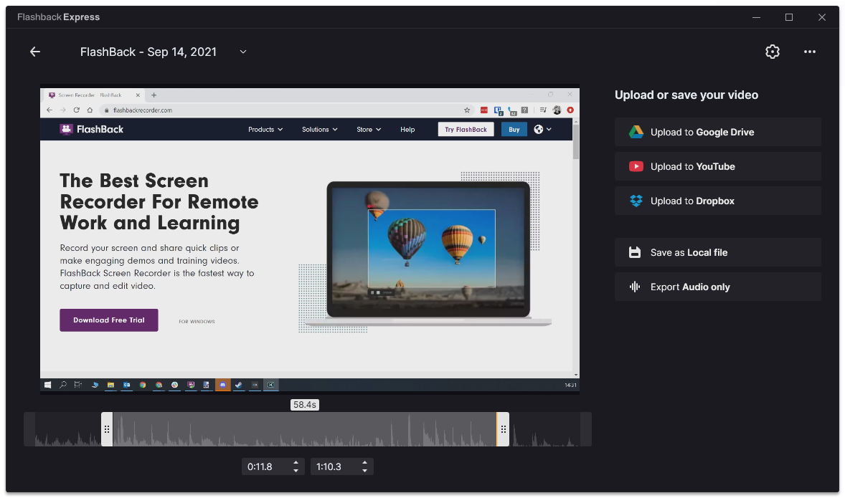
Task: Go back with the left arrow icon
Action: coord(35,52)
